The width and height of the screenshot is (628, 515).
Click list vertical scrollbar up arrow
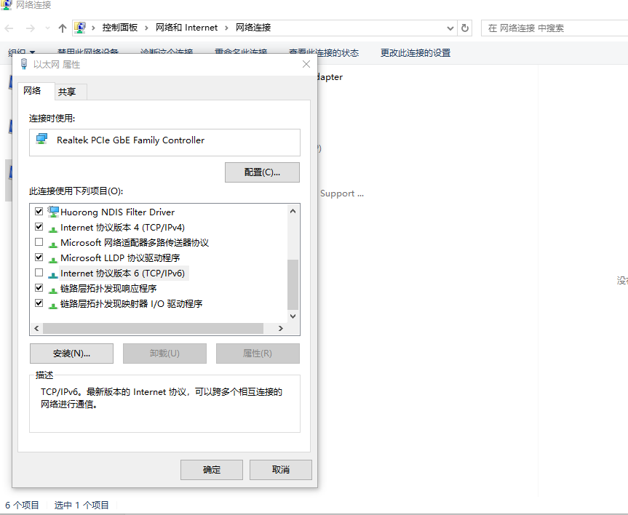click(293, 211)
